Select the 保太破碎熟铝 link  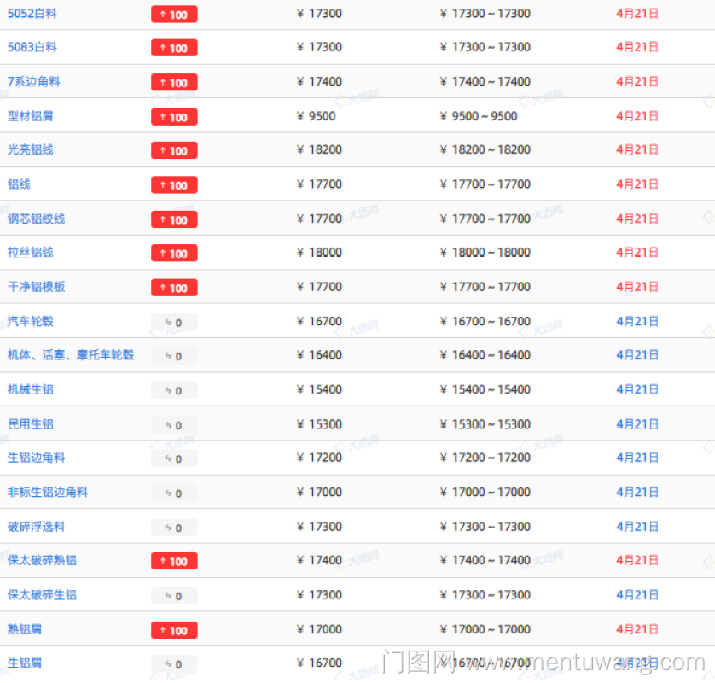click(43, 561)
